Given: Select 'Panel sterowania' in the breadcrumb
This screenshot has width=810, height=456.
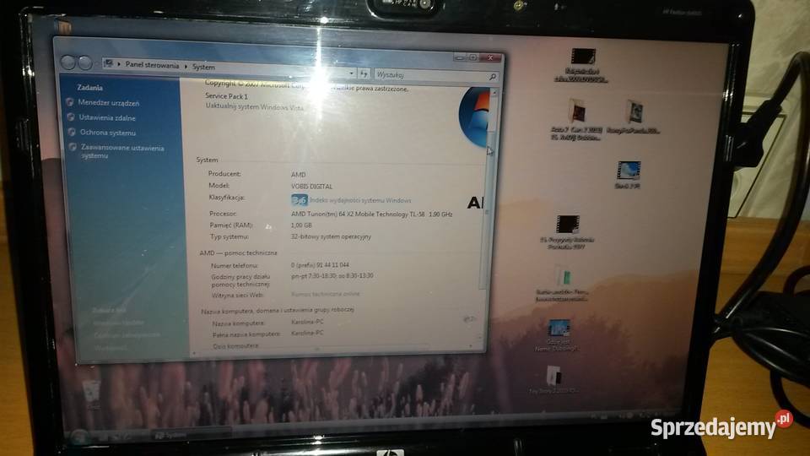Looking at the screenshot, I should point(152,65).
